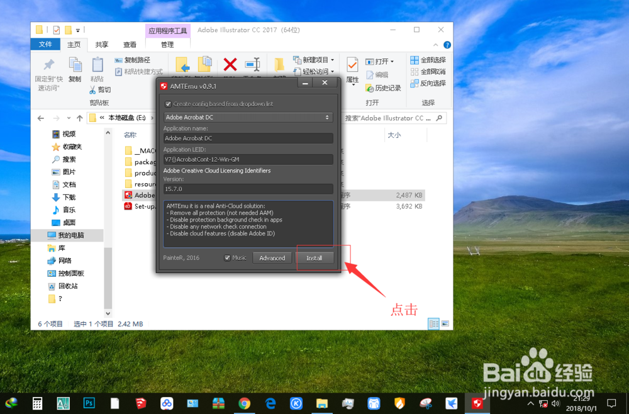
Task: Click the Application name field in AMTEmu
Action: tap(248, 138)
